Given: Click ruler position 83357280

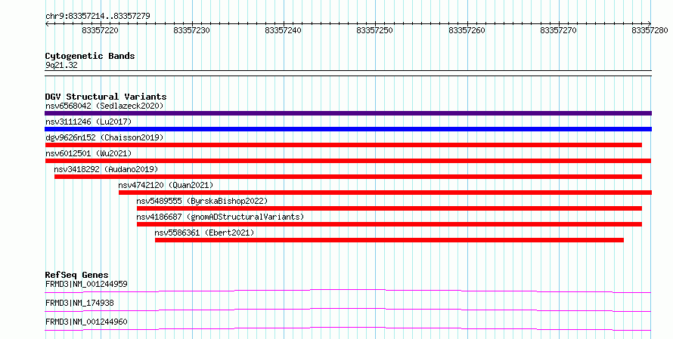Looking at the screenshot, I should 650,30.
